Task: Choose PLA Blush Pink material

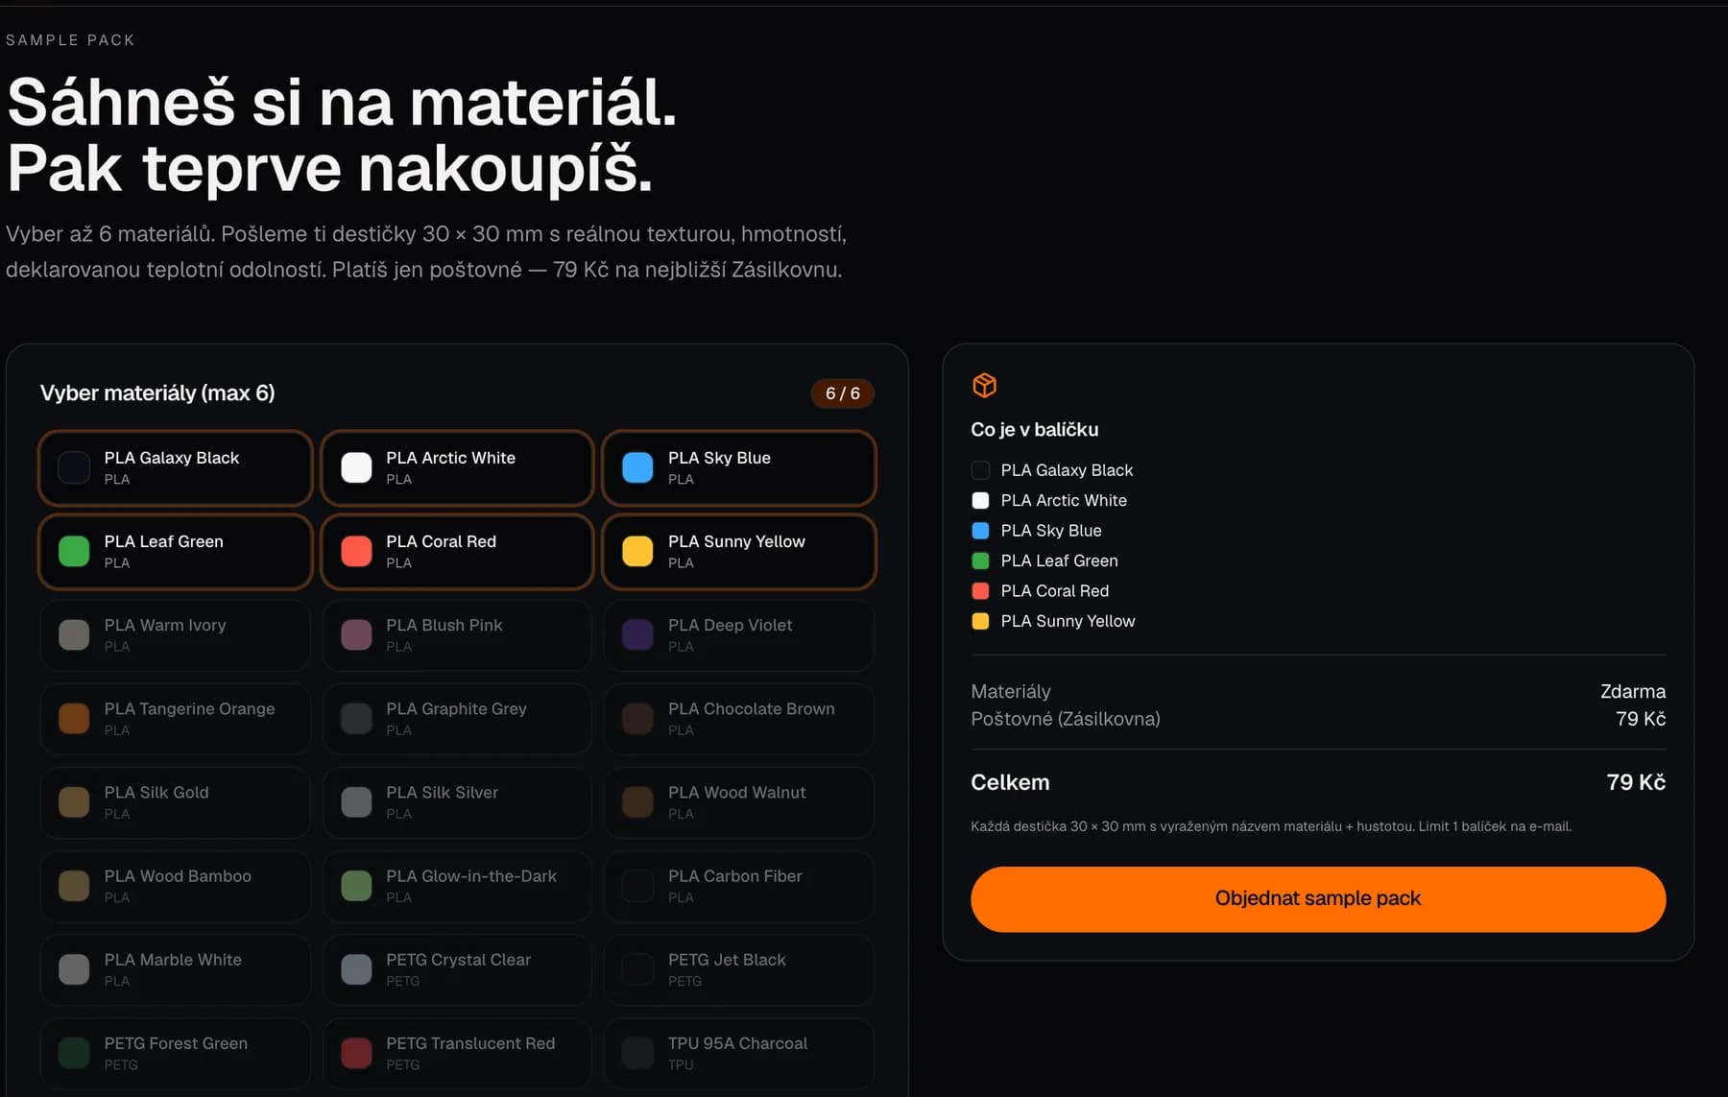Action: point(457,634)
